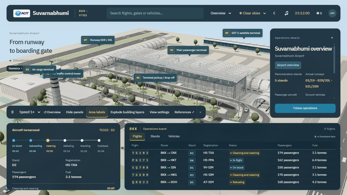Open the Clear skies weather dropdown
Viewport: 347px width, 195px height.
point(252,13)
